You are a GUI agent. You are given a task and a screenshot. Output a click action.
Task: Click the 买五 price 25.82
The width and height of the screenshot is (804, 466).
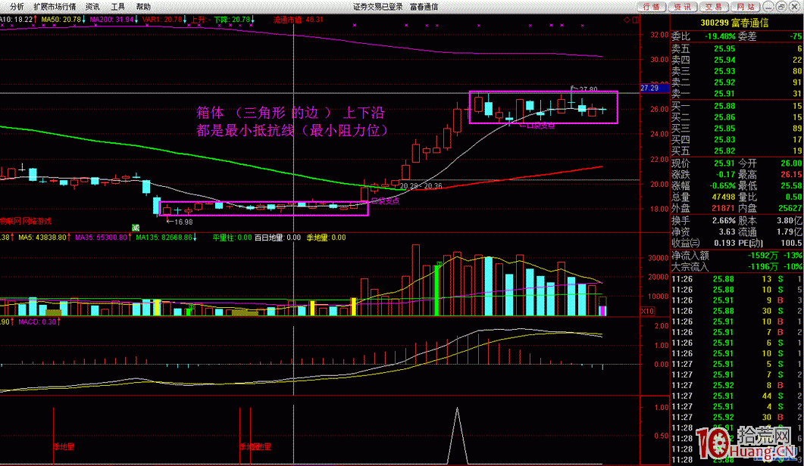724,151
